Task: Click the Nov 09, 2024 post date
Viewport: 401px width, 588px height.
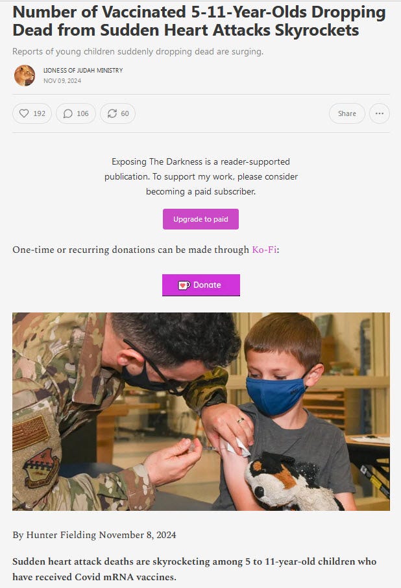Action: [x=62, y=80]
